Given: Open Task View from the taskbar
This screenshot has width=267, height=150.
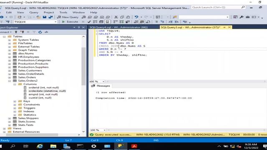Looking at the screenshot, I should (x=26, y=146).
